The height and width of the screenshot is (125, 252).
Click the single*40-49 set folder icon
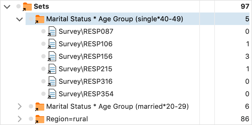(40, 19)
